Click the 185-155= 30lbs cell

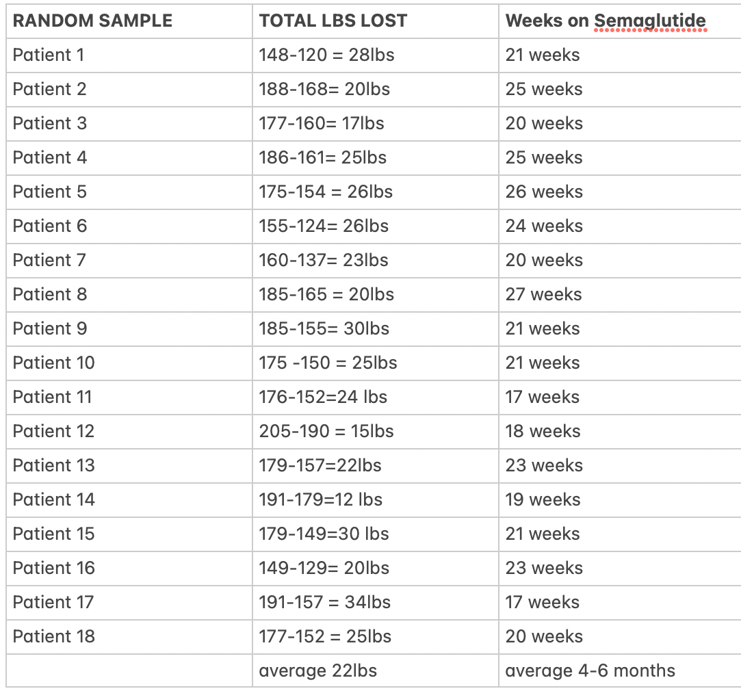tap(324, 328)
